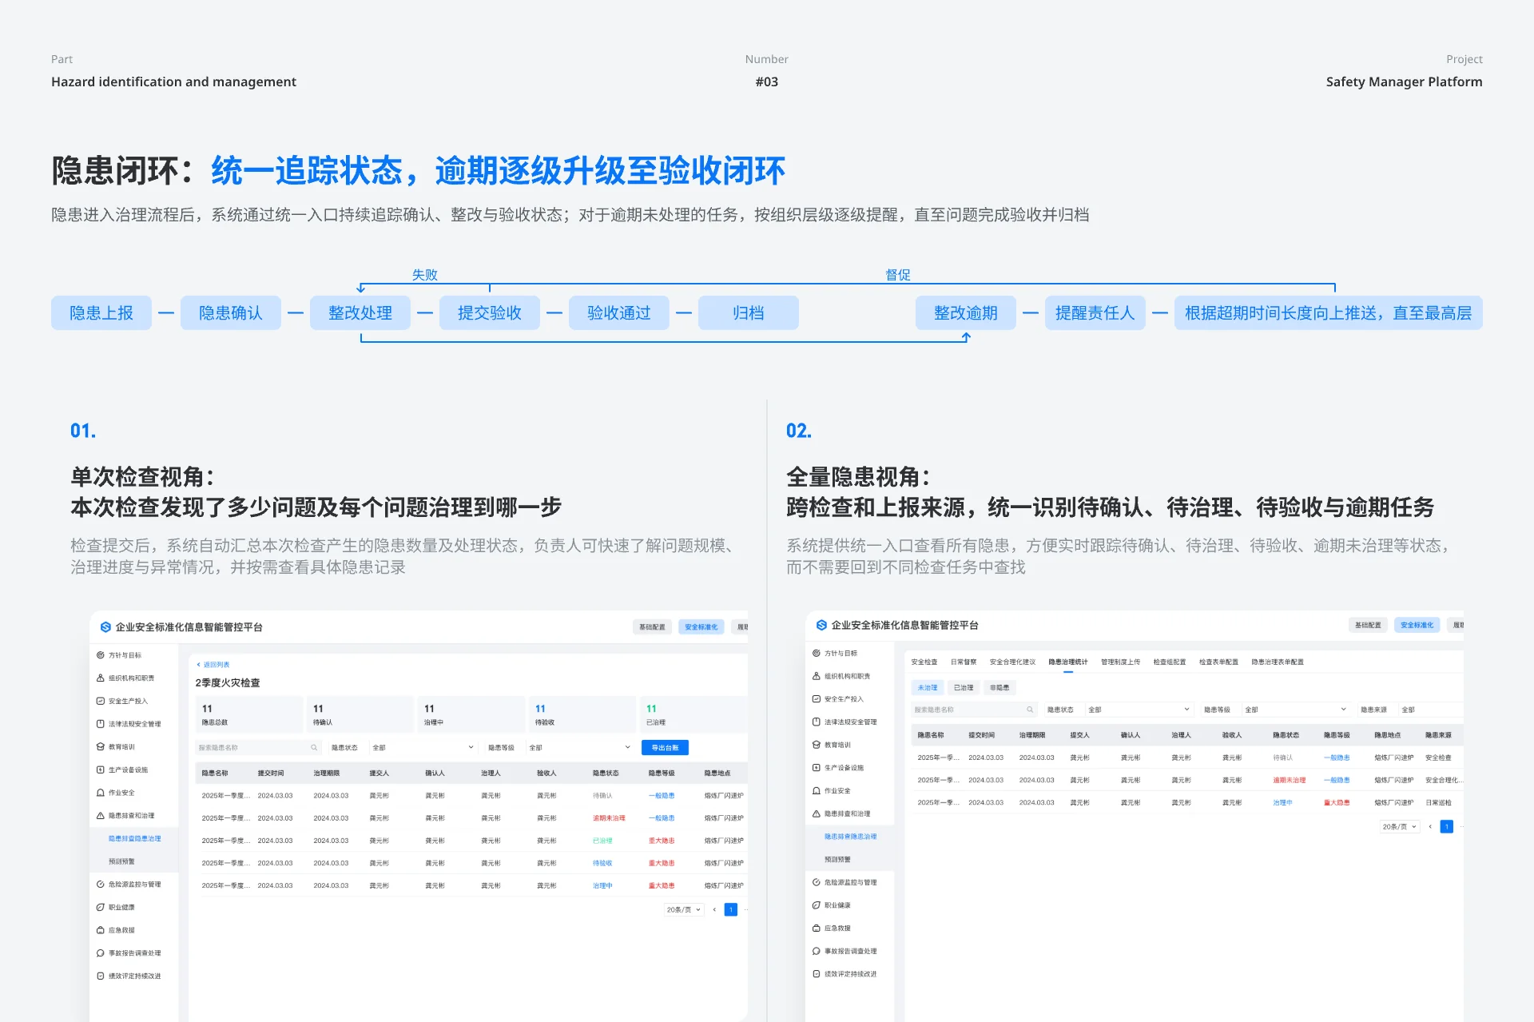Click the 绩效评定持续改进 icon in mockup 01
The image size is (1534, 1022).
(x=101, y=976)
